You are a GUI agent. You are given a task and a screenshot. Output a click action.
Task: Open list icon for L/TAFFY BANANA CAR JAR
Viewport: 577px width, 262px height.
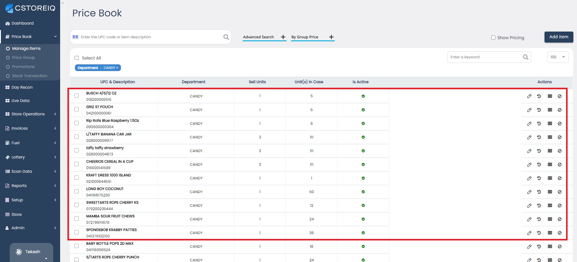coord(550,137)
